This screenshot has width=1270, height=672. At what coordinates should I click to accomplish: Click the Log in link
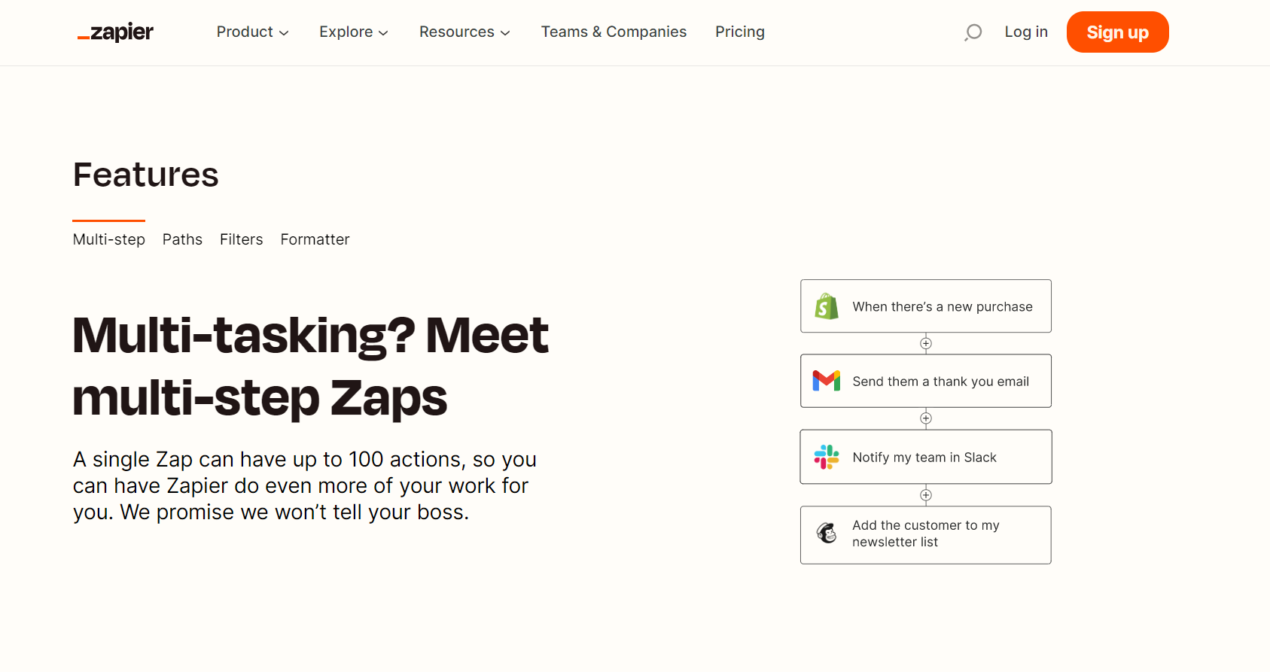pyautogui.click(x=1026, y=32)
